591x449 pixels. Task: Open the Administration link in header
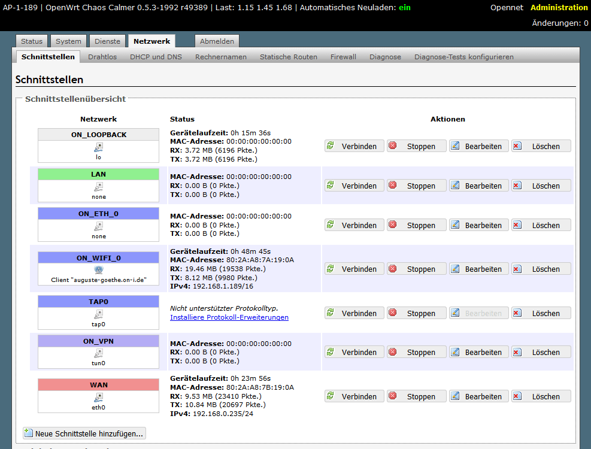pyautogui.click(x=559, y=7)
